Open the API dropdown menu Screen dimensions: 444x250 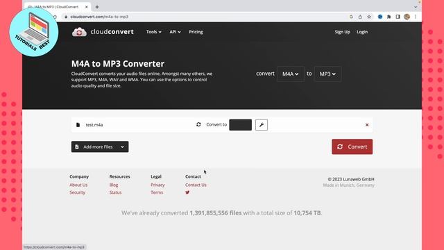tap(175, 32)
